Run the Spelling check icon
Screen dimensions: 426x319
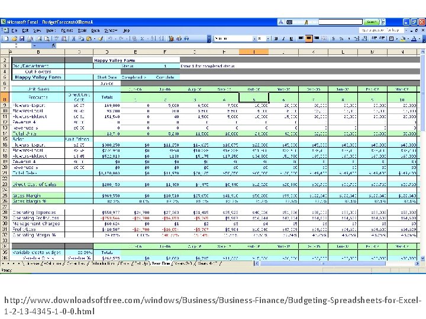coord(57,39)
